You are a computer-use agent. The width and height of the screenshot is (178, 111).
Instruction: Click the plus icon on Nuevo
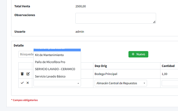[x=133, y=54]
